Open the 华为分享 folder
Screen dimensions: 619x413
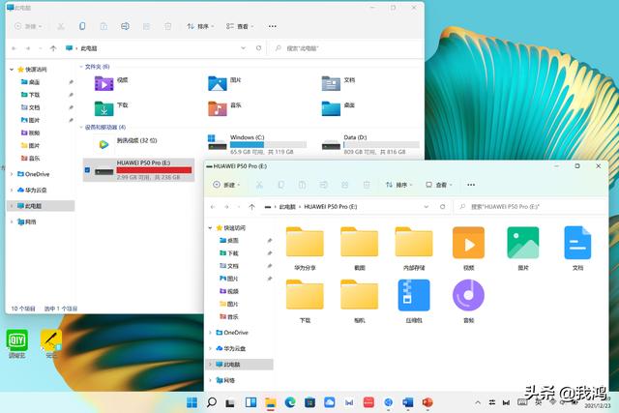point(305,243)
